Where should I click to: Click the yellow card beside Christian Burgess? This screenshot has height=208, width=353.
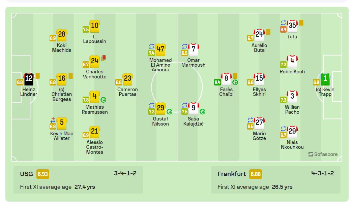[x=71, y=75]
